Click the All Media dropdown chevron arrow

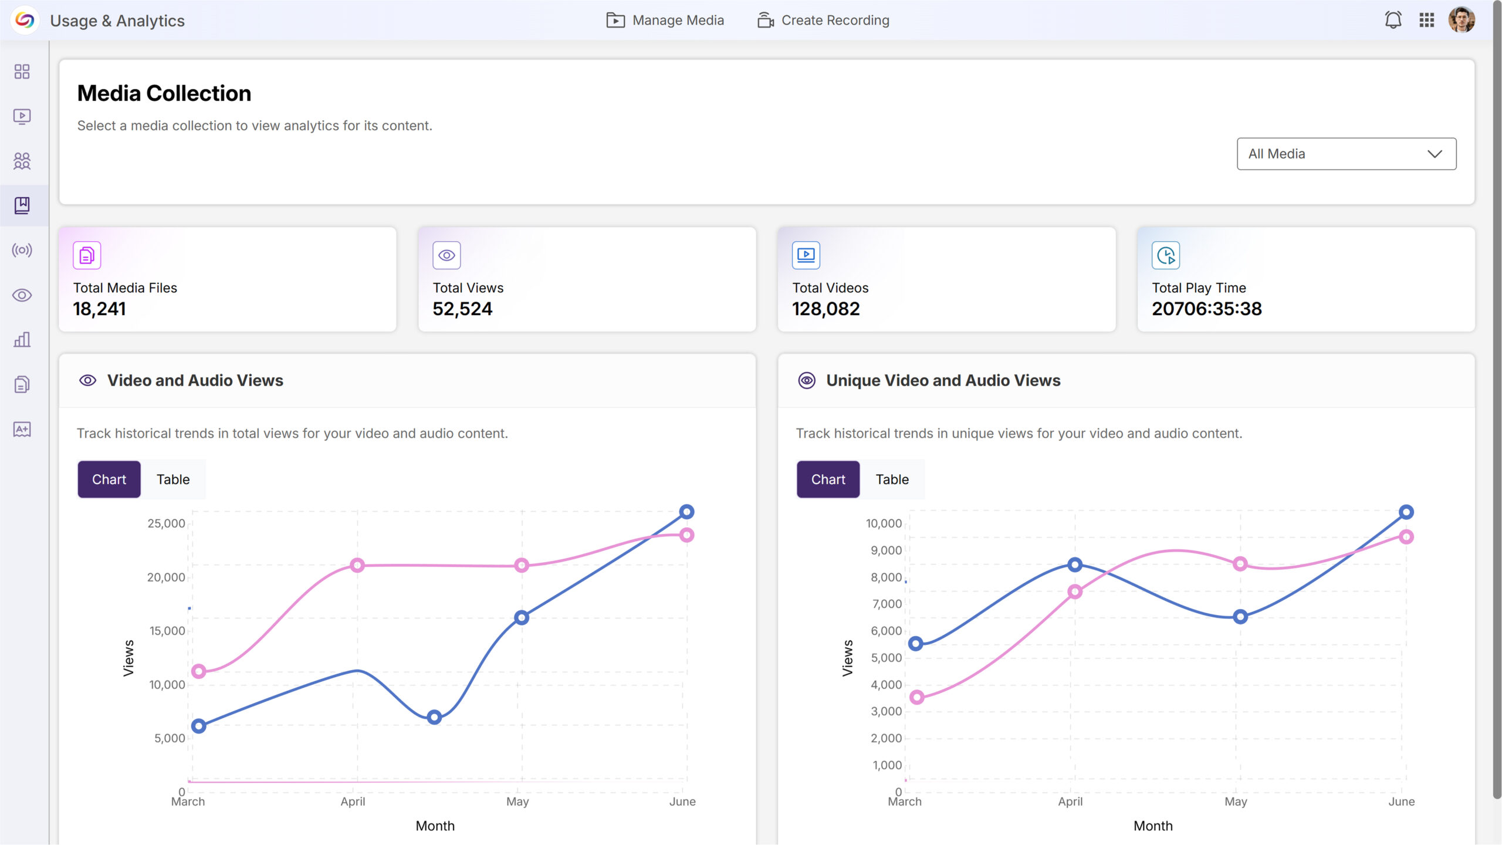pos(1435,154)
